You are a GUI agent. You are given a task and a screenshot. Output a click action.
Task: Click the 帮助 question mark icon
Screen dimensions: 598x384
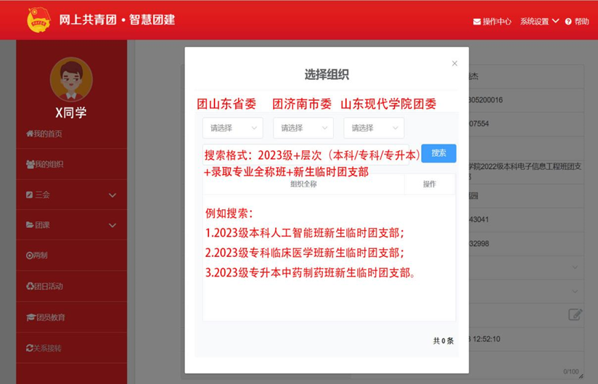tap(568, 22)
